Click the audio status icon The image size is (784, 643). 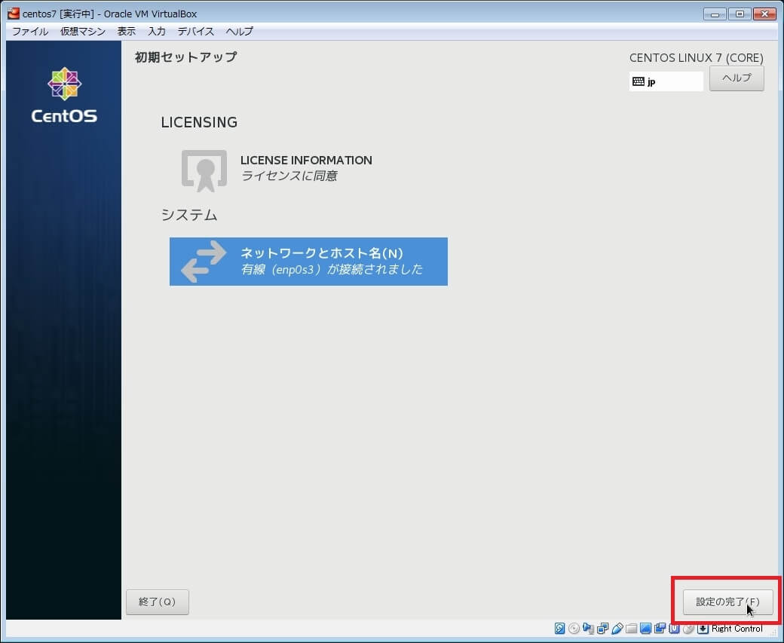click(588, 629)
